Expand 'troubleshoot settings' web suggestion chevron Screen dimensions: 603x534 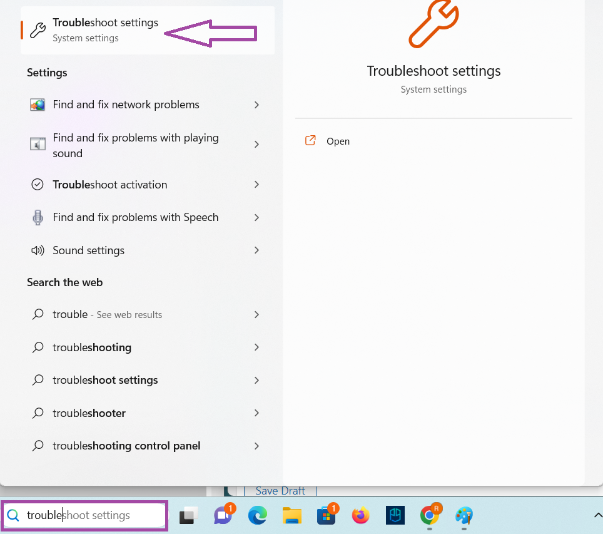pos(256,380)
